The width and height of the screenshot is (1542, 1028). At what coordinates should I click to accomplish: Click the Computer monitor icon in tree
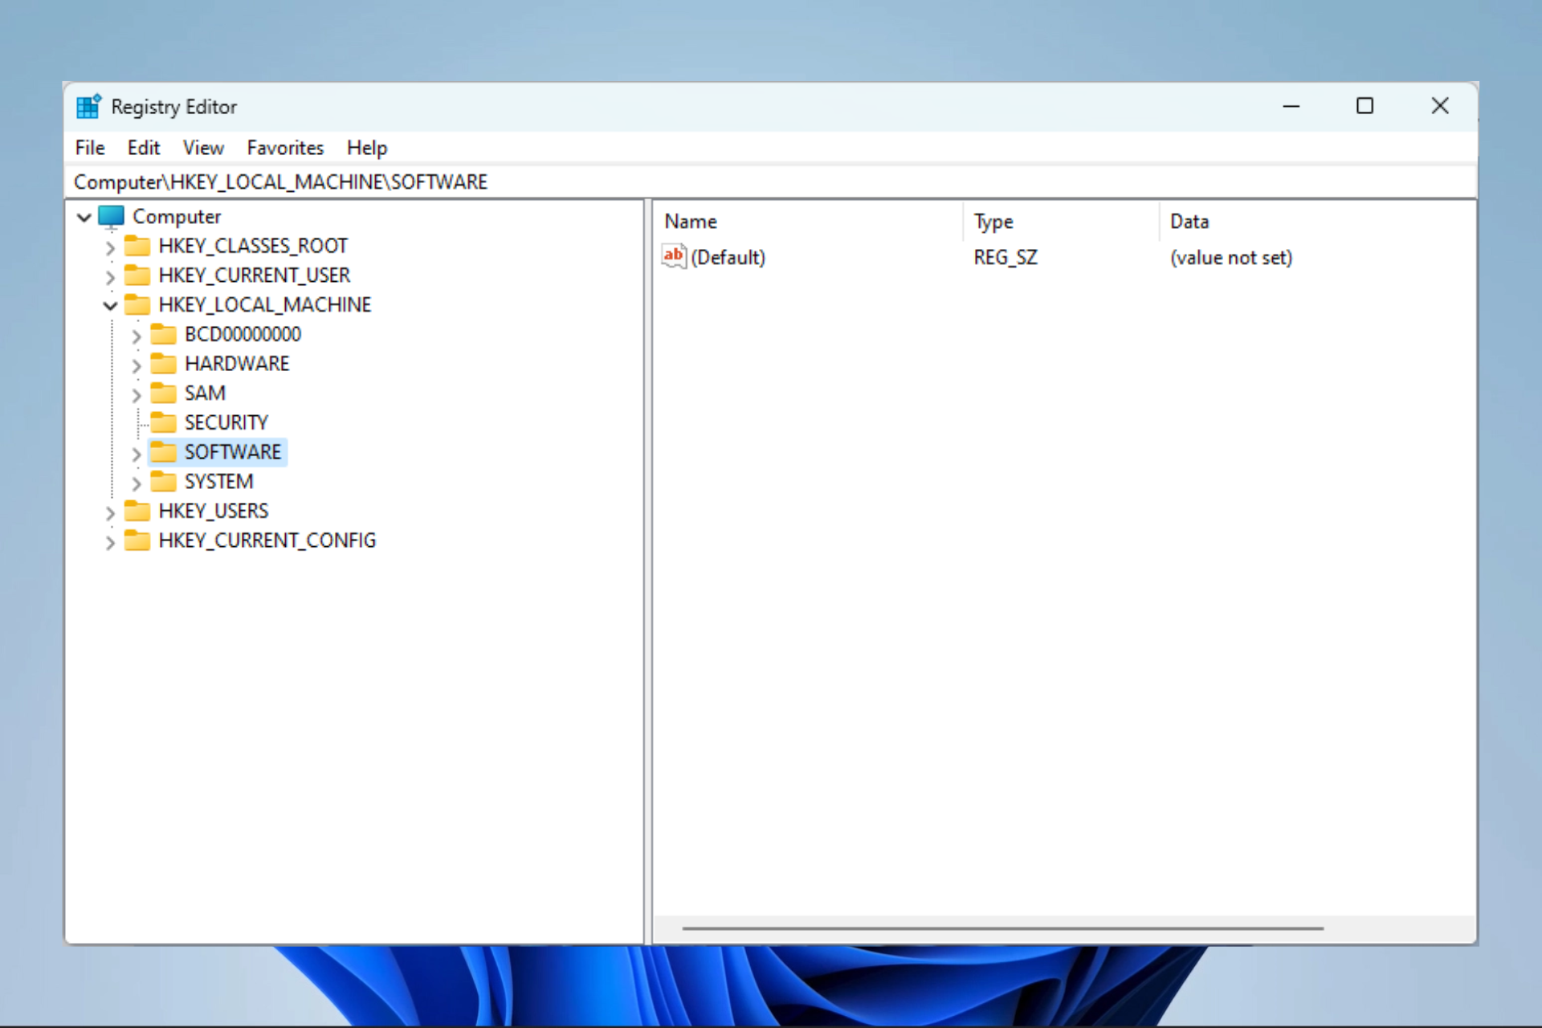(111, 217)
